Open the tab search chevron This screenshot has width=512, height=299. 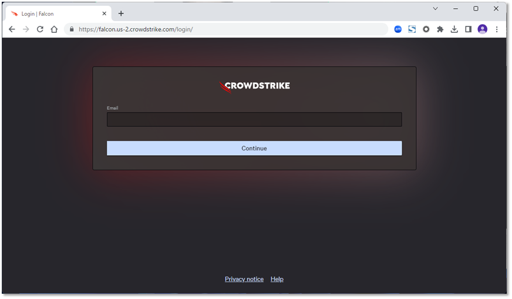pos(435,9)
